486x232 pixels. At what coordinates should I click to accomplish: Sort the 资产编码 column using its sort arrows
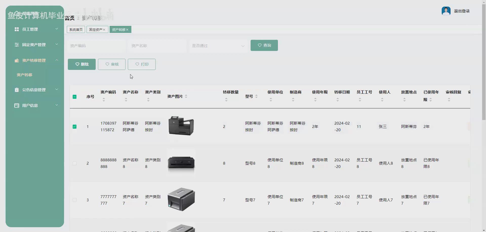(x=103, y=100)
